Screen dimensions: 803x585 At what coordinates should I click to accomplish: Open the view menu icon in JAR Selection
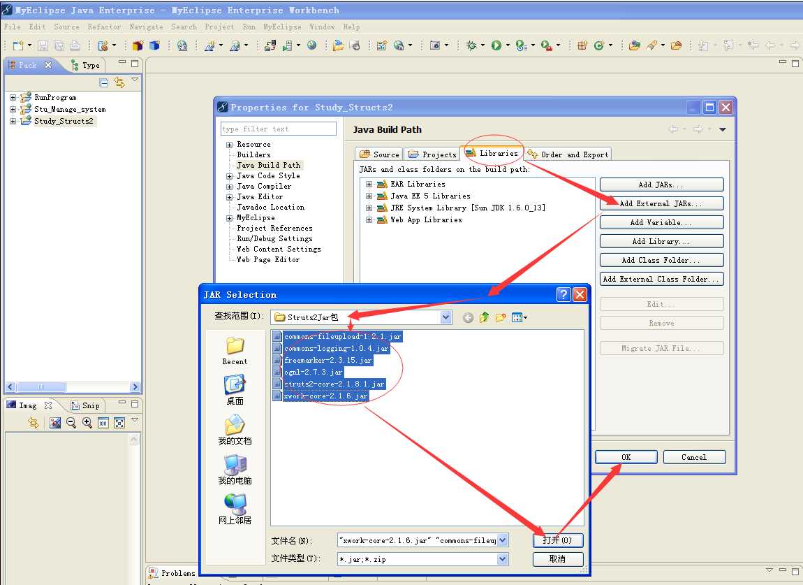point(519,317)
